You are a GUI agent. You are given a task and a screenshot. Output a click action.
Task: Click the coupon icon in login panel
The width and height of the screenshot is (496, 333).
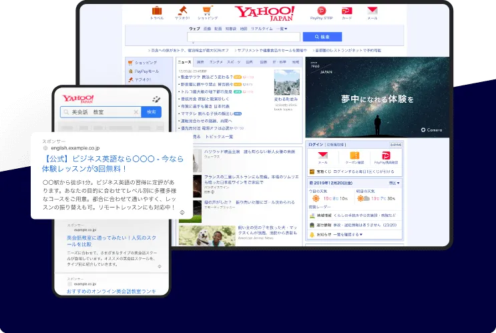(x=354, y=156)
